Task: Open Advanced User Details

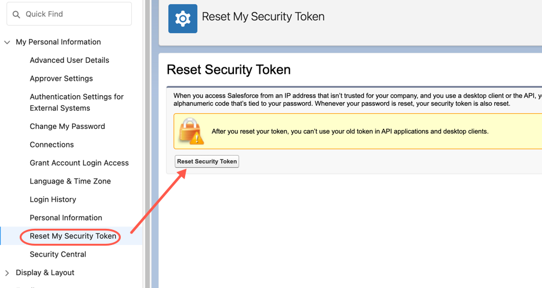Action: point(70,60)
